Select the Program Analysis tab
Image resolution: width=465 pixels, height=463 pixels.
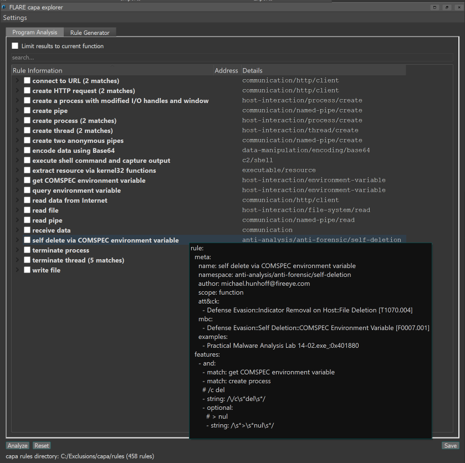point(34,33)
